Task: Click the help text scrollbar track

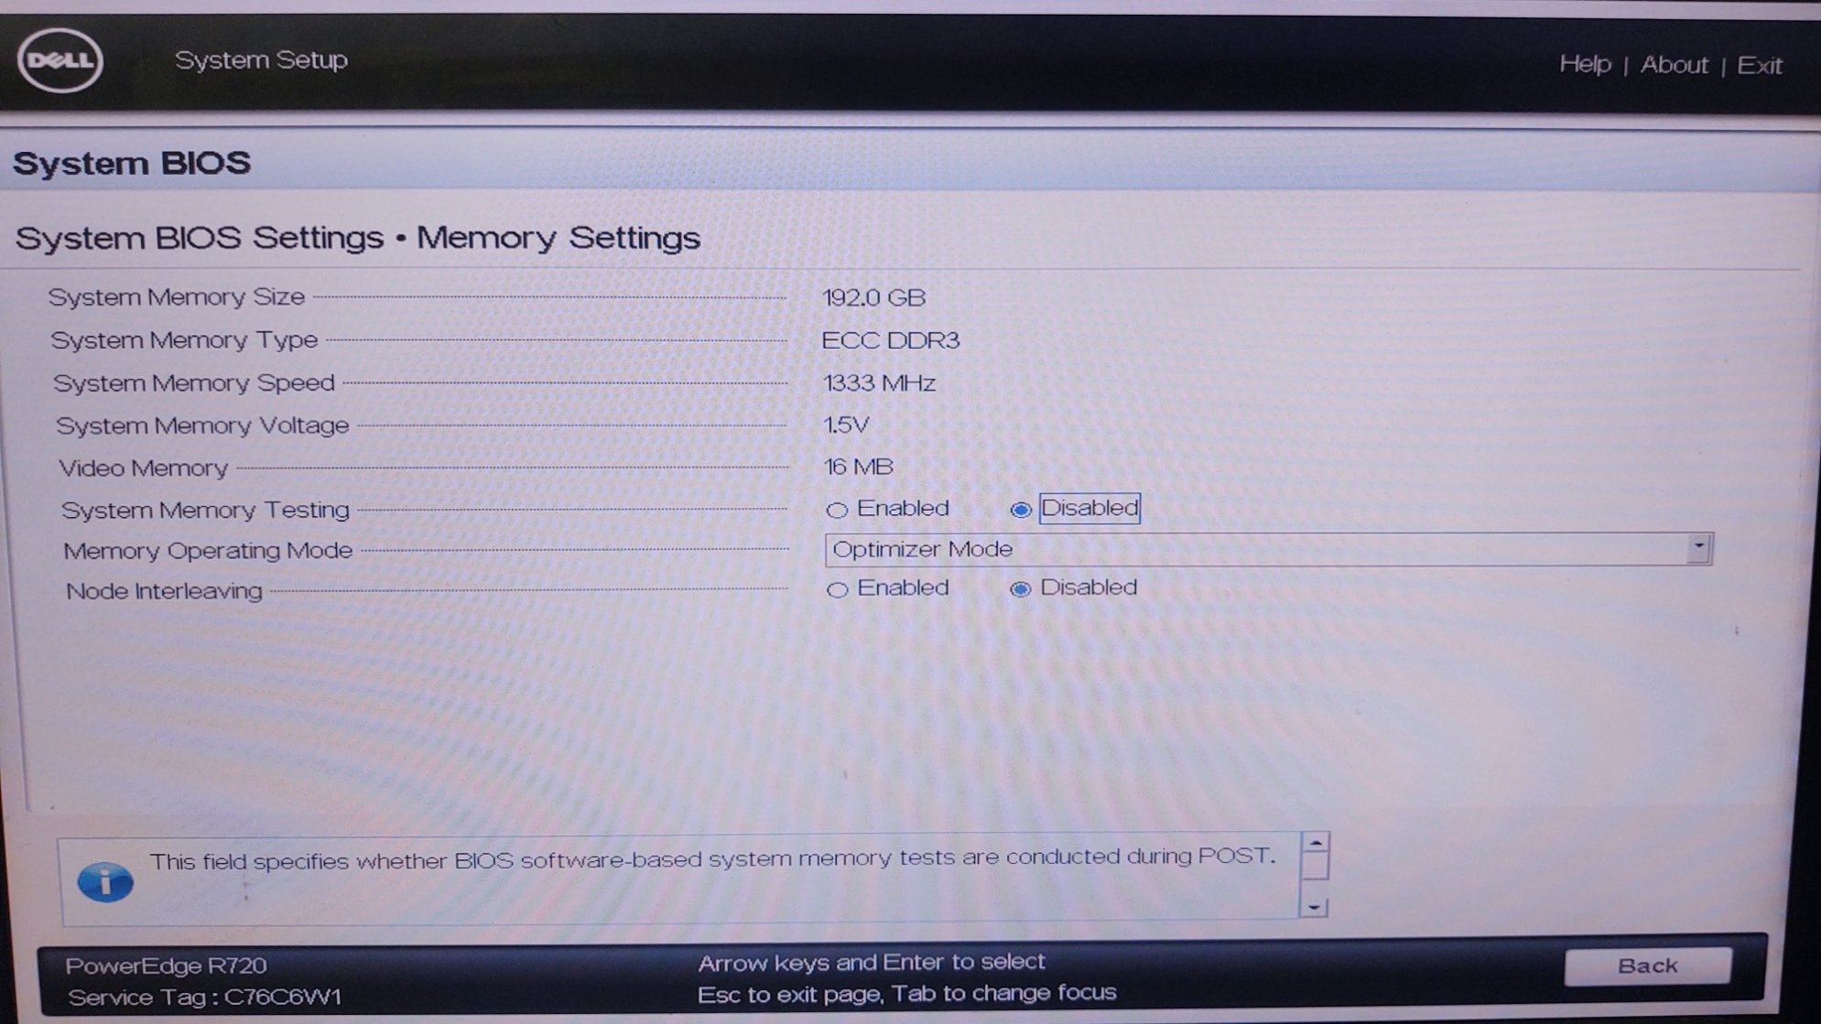Action: [x=1315, y=877]
